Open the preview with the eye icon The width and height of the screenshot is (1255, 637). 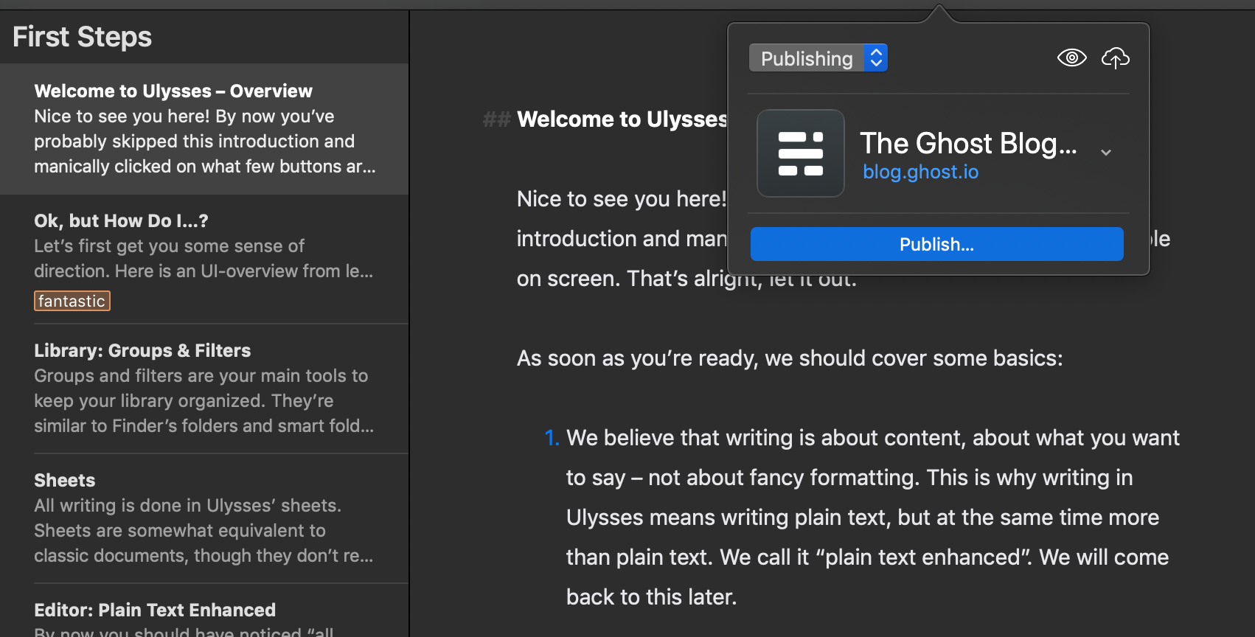(x=1071, y=58)
